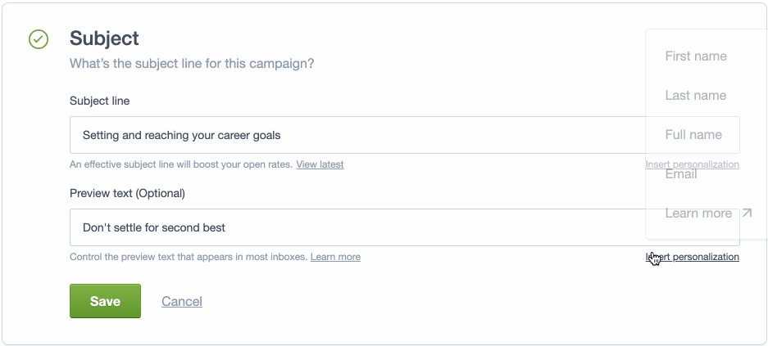Click the "Subject line" field label
768x346 pixels.
point(100,101)
